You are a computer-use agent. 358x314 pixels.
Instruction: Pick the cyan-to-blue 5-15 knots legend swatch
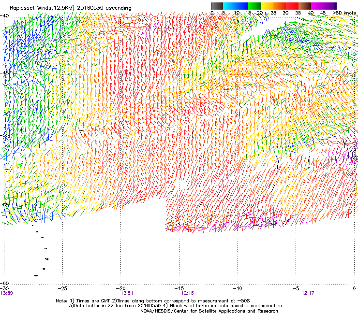pos(236,6)
